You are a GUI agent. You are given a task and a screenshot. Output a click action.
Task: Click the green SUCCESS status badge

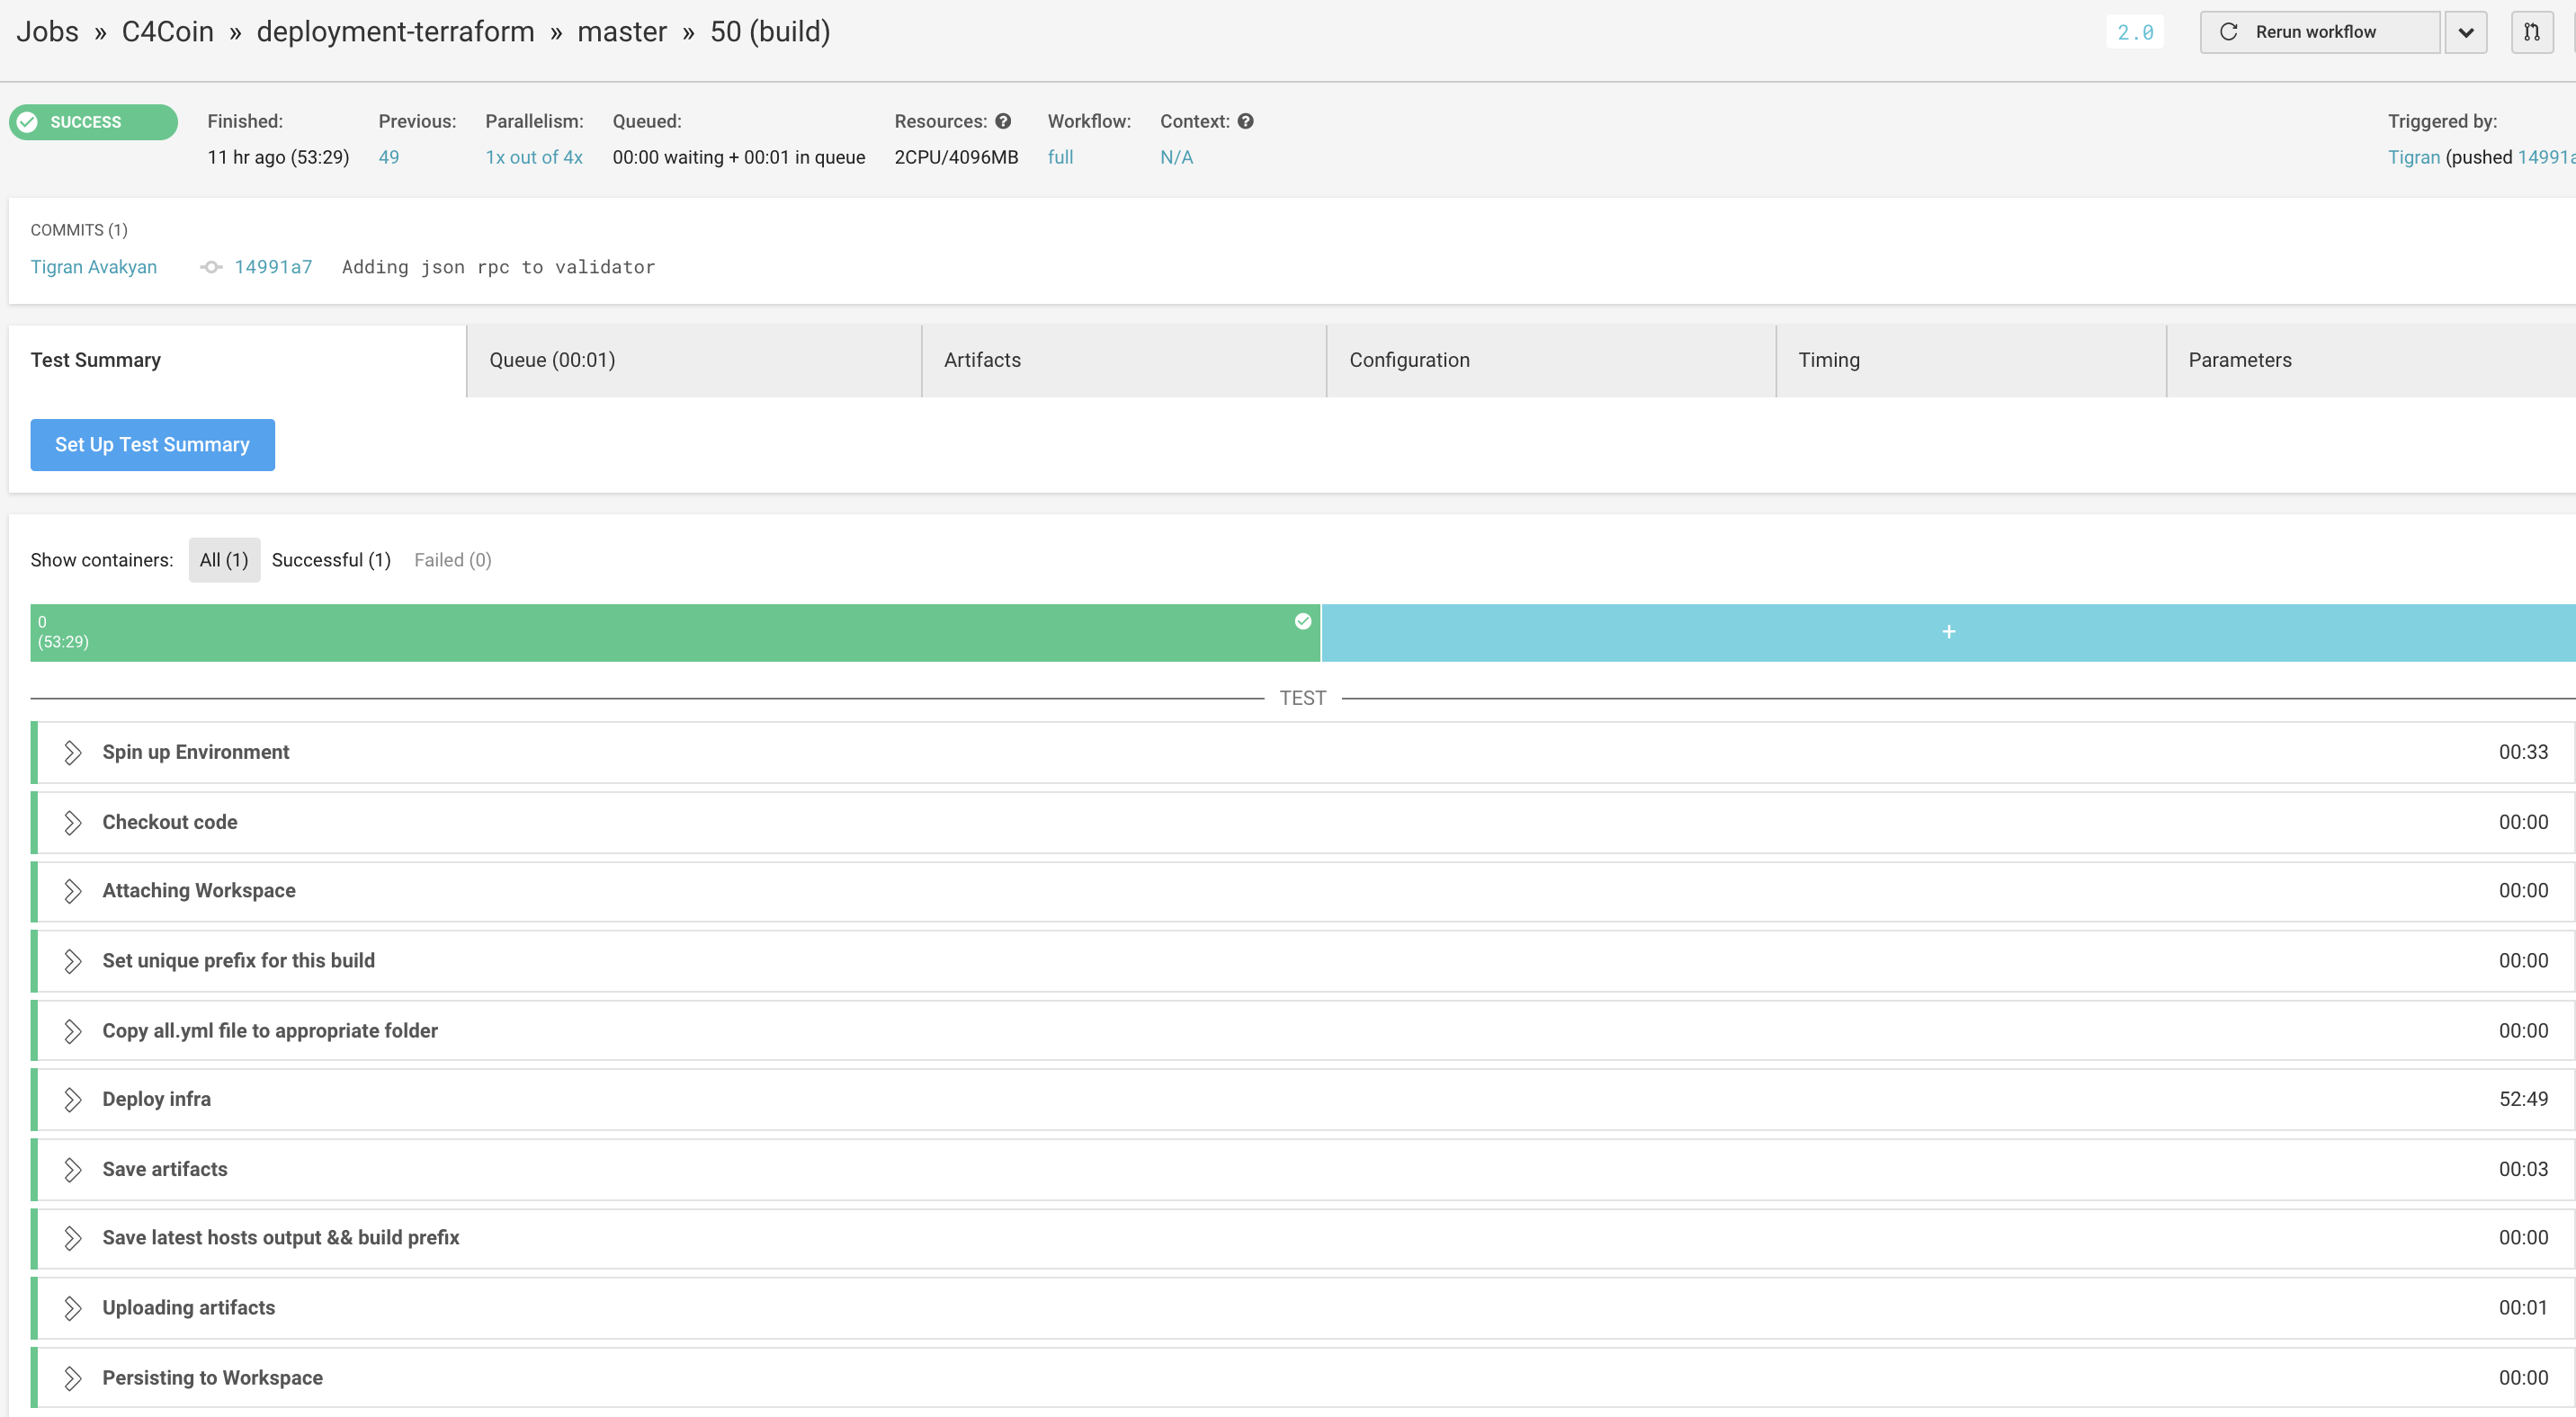tap(93, 122)
